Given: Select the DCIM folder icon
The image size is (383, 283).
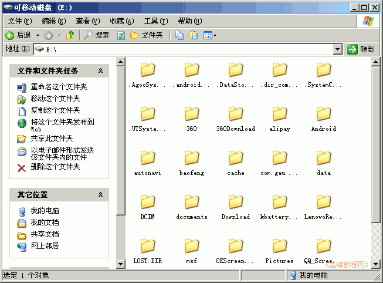Looking at the screenshot, I should point(148,202).
